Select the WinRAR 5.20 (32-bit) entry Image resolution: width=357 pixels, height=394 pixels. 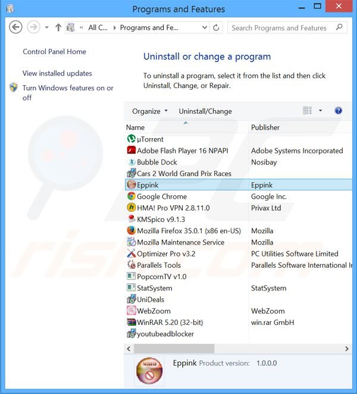170,323
